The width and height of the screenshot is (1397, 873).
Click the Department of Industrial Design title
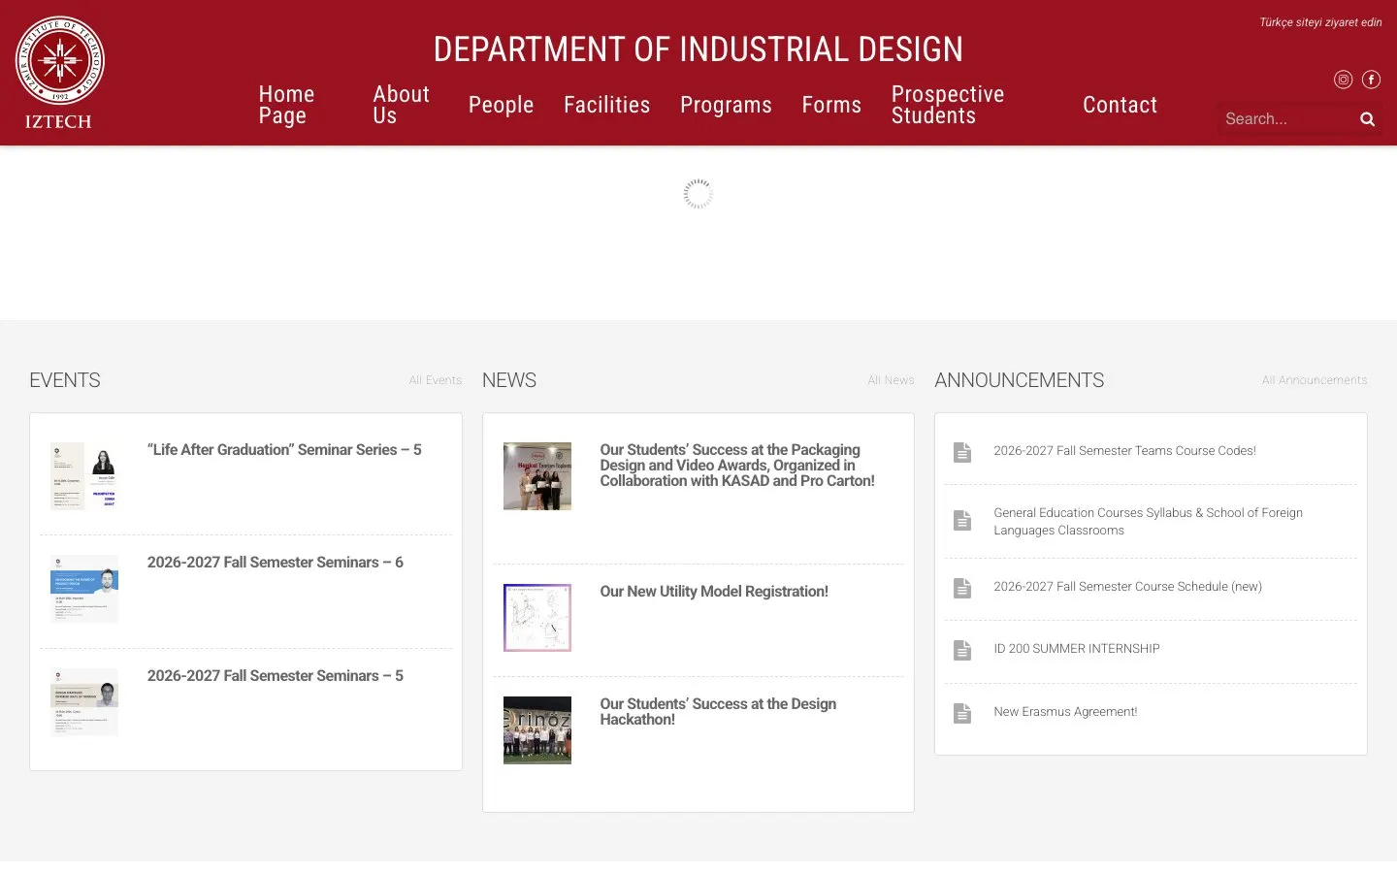pos(698,49)
